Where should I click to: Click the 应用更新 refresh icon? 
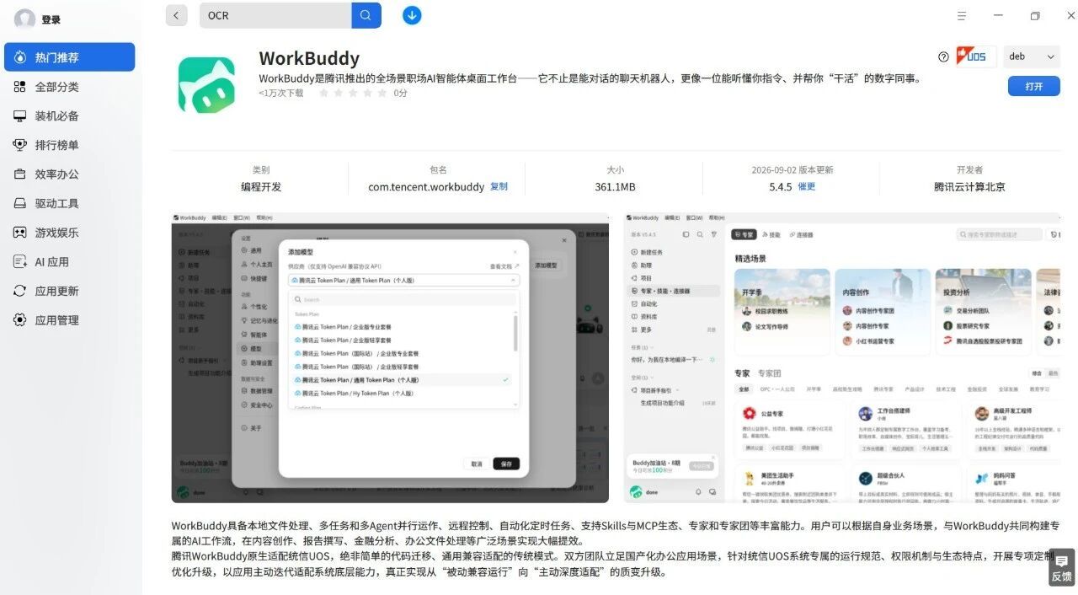(20, 291)
